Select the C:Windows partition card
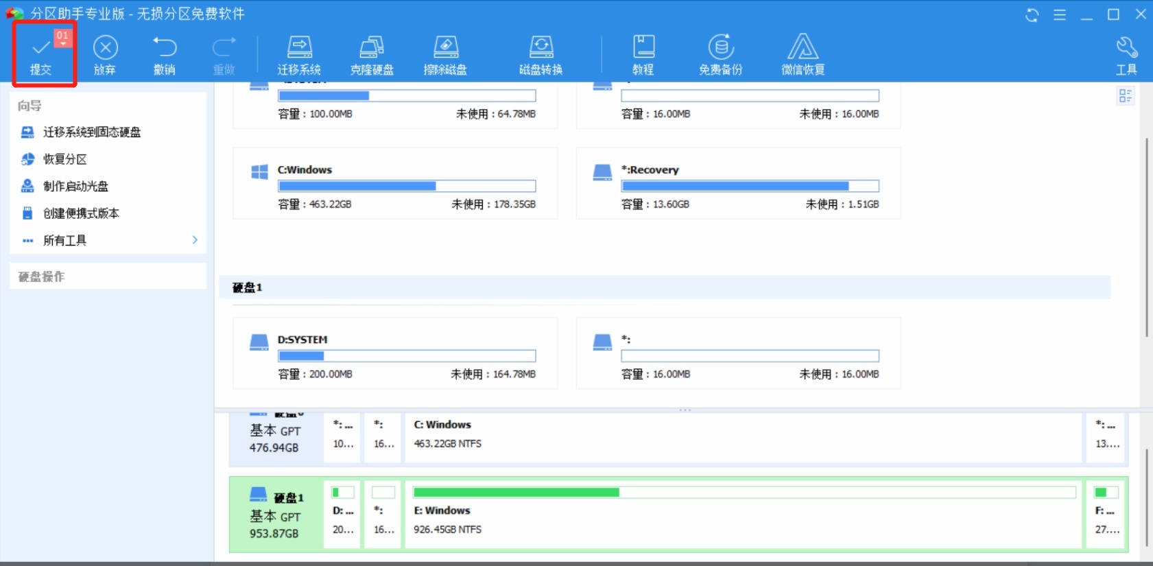This screenshot has width=1153, height=566. click(x=395, y=183)
